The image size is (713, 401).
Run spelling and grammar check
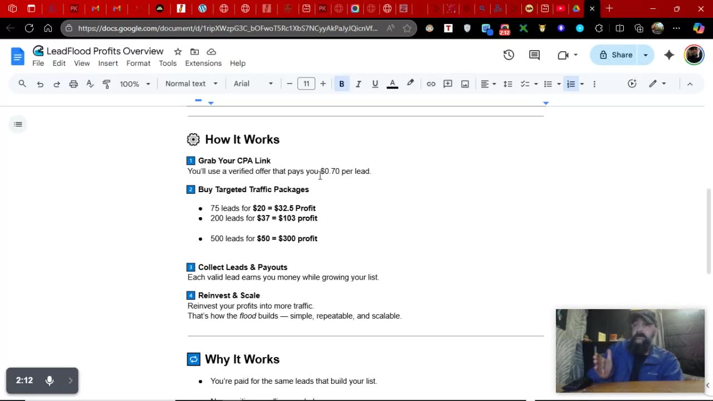(90, 84)
